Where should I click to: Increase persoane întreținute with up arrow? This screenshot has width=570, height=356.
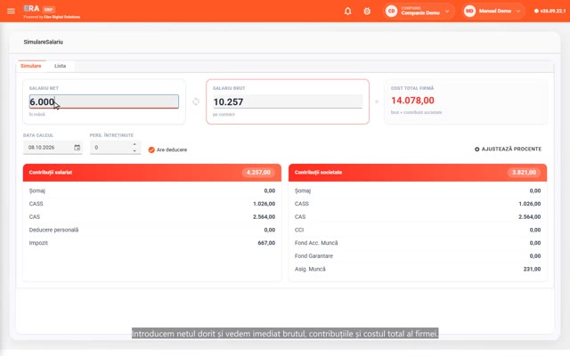[x=134, y=144]
